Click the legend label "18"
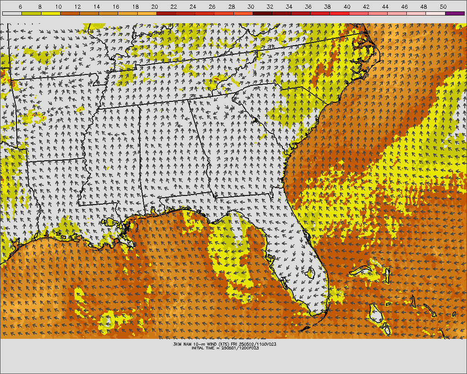This screenshot has width=467, height=374. pyautogui.click(x=135, y=6)
